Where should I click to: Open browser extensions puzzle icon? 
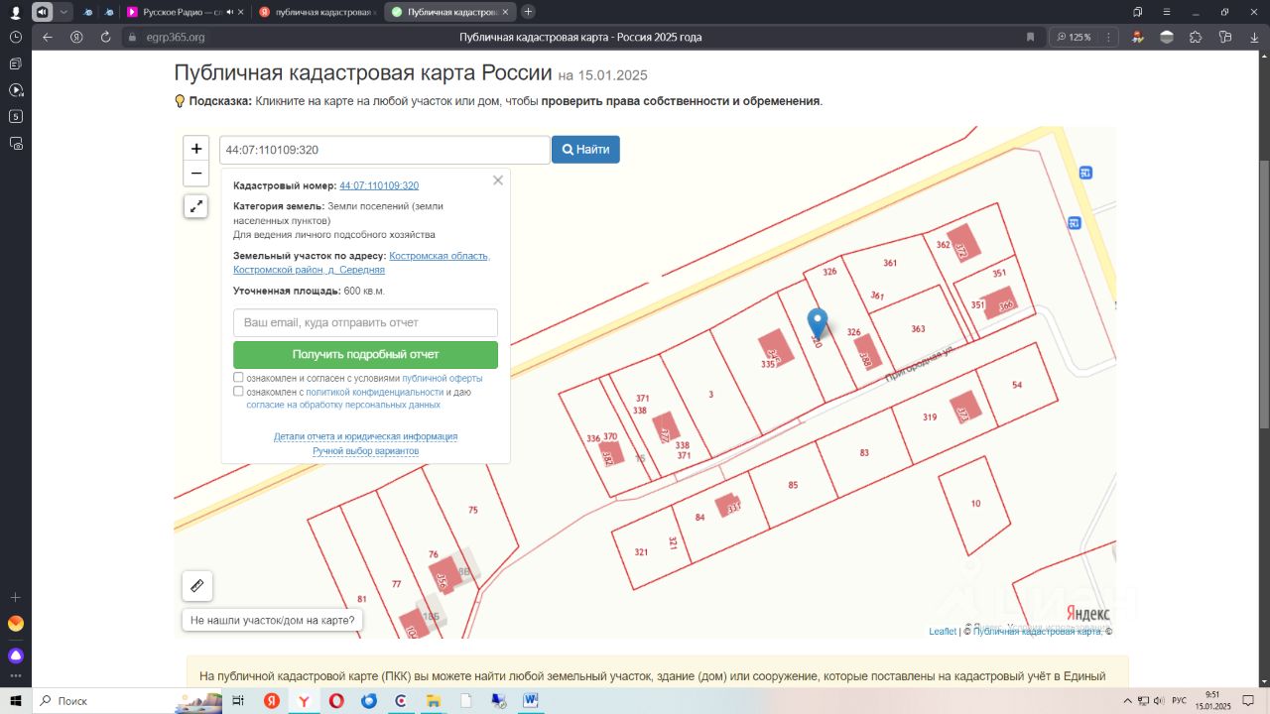1196,37
